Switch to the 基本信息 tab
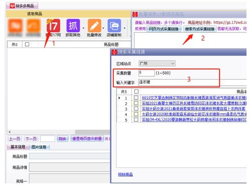This screenshot has height=185, width=251. click(x=18, y=147)
